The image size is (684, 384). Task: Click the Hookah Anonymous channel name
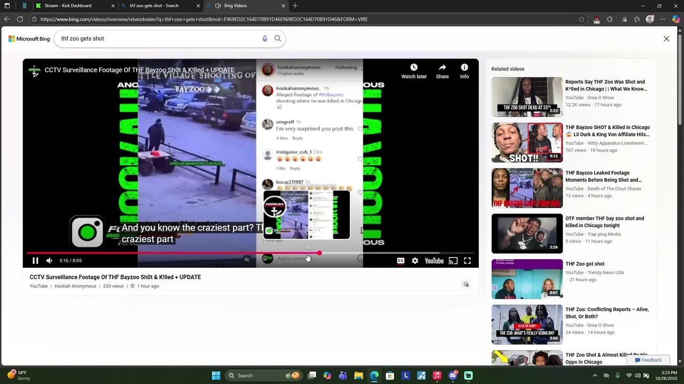(75, 286)
